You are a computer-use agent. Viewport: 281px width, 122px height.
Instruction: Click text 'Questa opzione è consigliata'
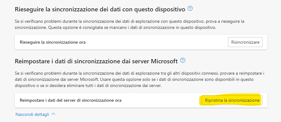click(70, 28)
